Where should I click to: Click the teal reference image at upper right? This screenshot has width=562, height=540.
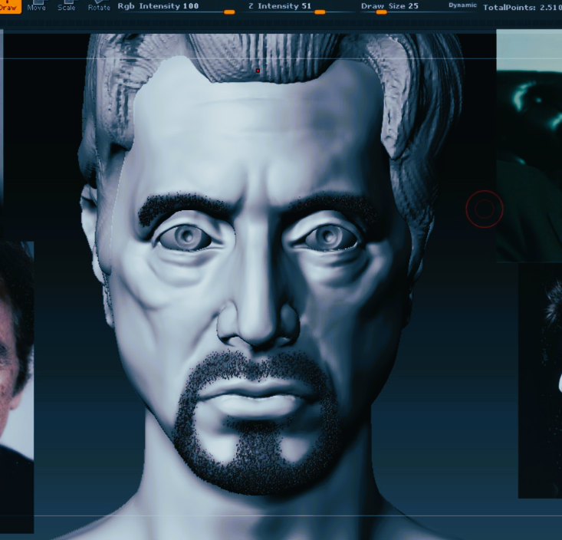coord(529,146)
